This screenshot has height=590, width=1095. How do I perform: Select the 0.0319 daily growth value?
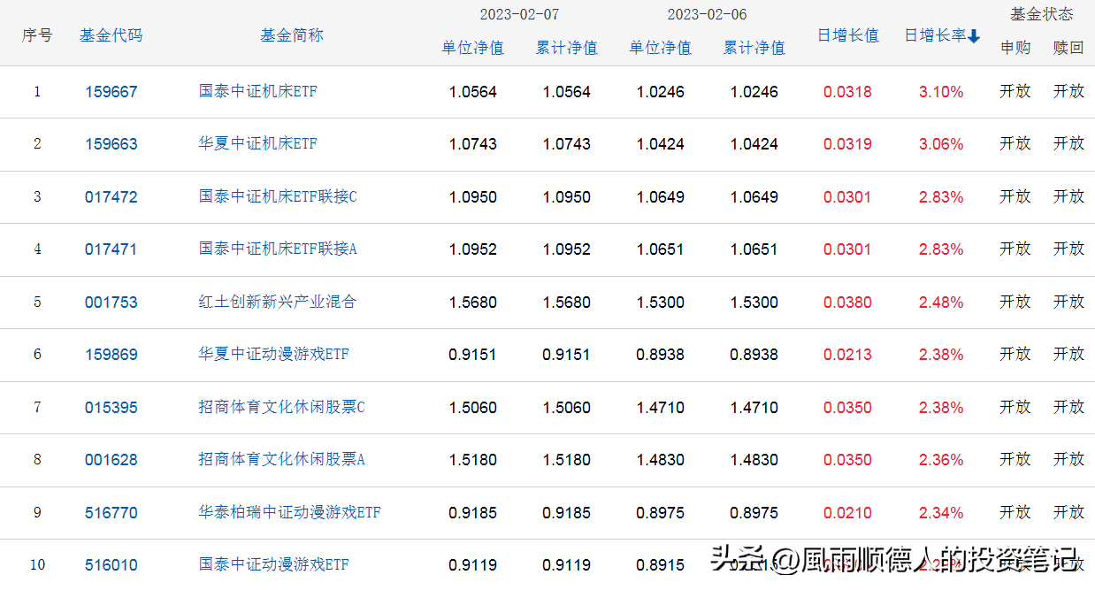pos(847,144)
